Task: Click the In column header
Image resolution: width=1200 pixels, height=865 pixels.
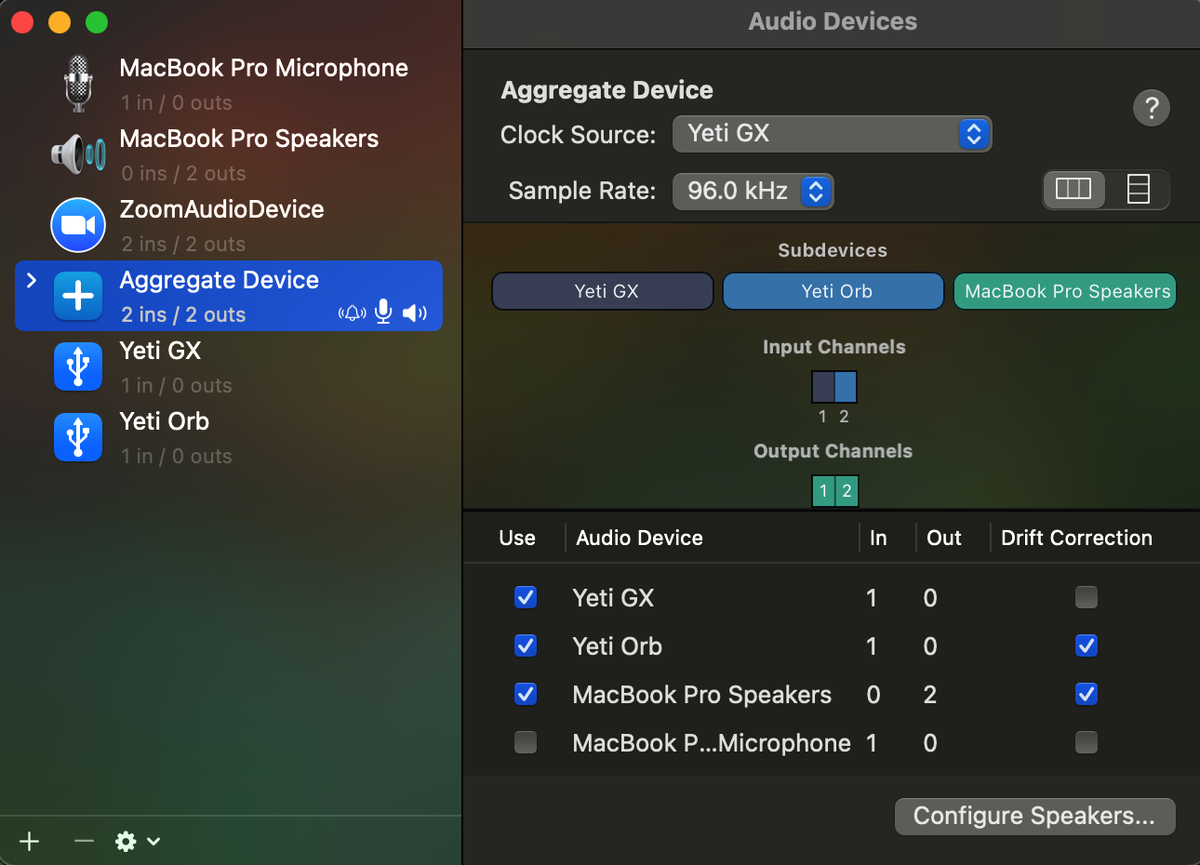Action: [x=878, y=538]
